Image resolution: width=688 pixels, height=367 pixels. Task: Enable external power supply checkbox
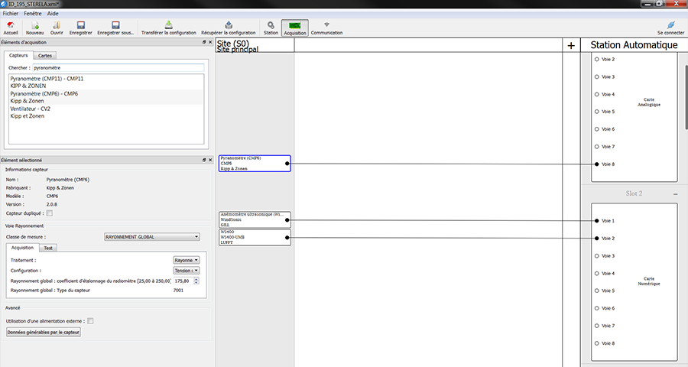pos(91,321)
